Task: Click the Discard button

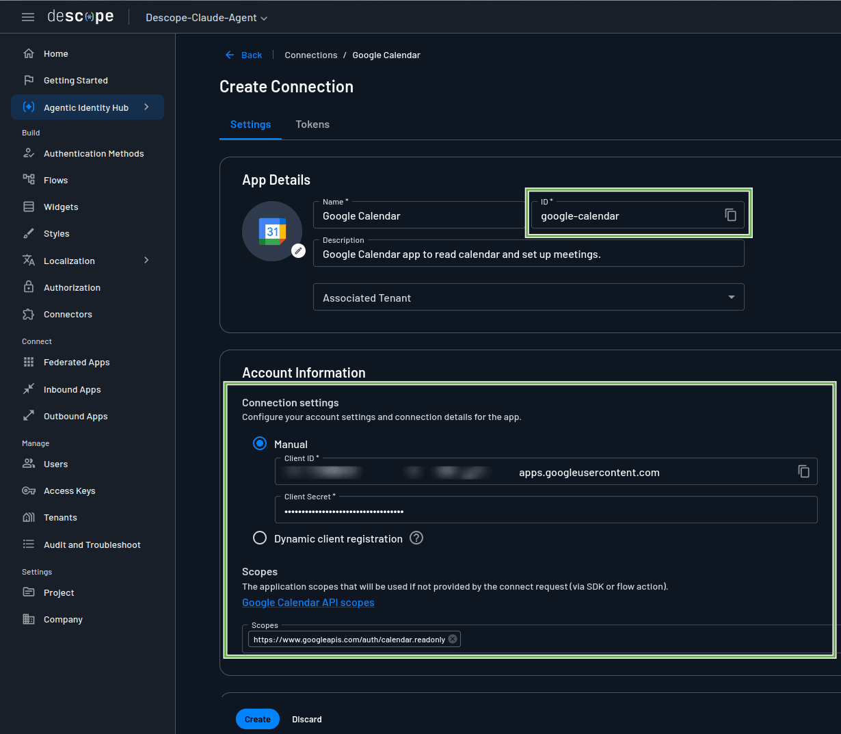Action: 307,719
